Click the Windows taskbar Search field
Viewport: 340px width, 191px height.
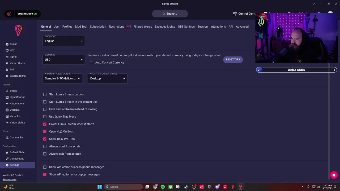[x=123, y=187]
